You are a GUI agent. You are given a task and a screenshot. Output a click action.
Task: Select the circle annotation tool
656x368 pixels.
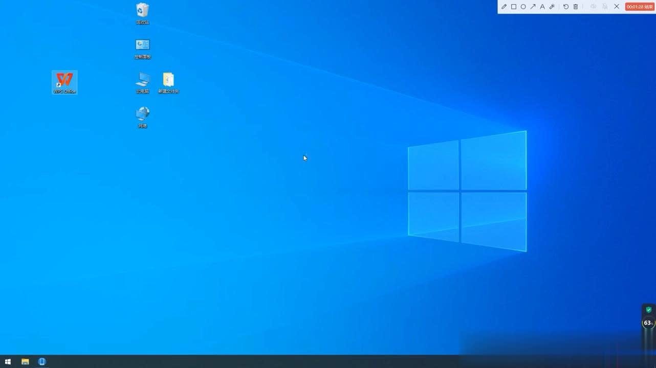523,7
